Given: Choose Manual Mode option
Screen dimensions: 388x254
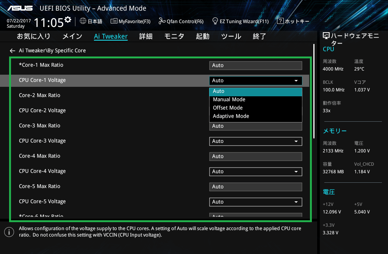Looking at the screenshot, I should 256,100.
